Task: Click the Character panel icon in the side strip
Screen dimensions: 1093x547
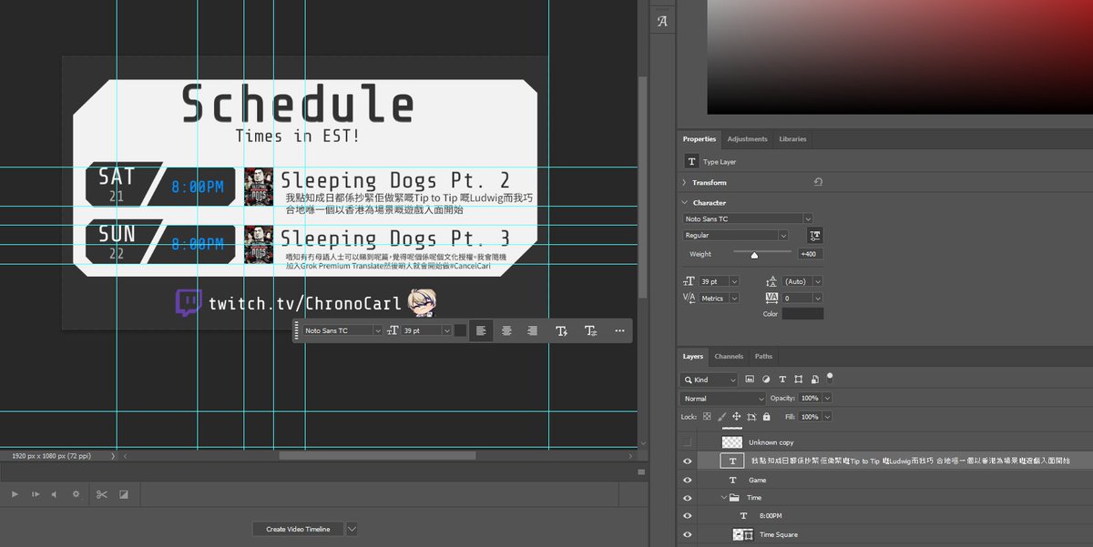Action: click(x=662, y=22)
